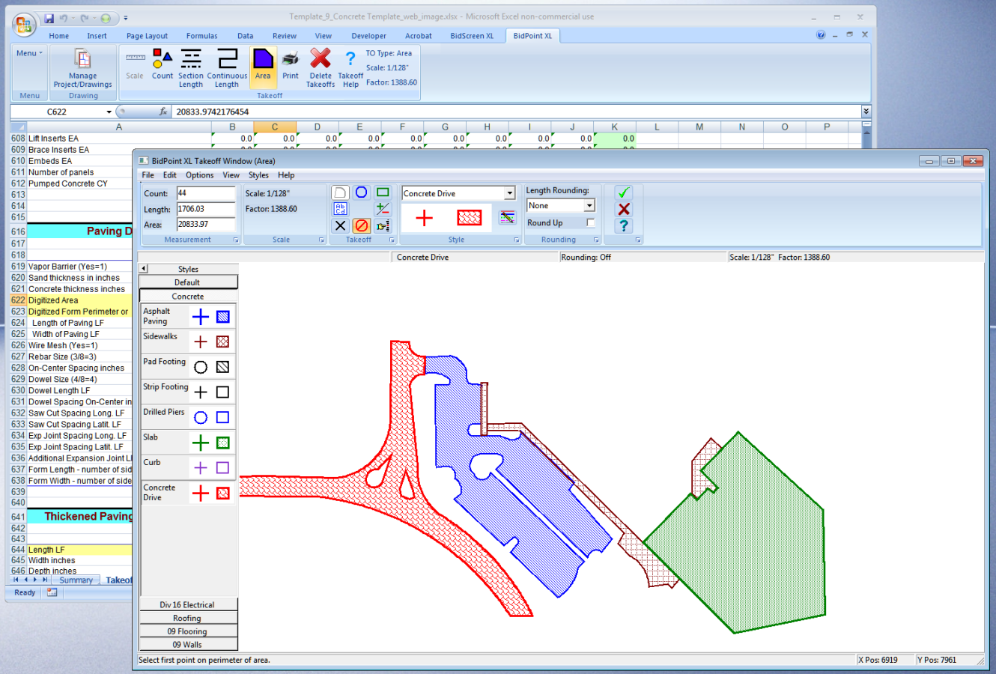Click the green rectangle takeoff shape tool
The image size is (996, 674).
point(383,192)
